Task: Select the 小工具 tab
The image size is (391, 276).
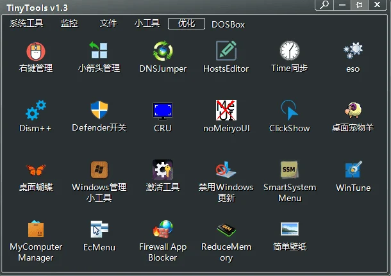Action: coord(147,24)
